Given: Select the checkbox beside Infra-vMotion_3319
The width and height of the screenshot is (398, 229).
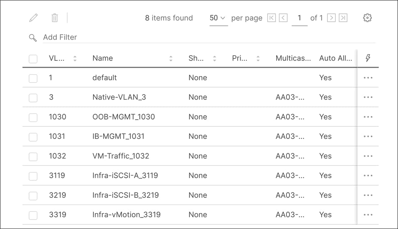Looking at the screenshot, I should [x=33, y=215].
